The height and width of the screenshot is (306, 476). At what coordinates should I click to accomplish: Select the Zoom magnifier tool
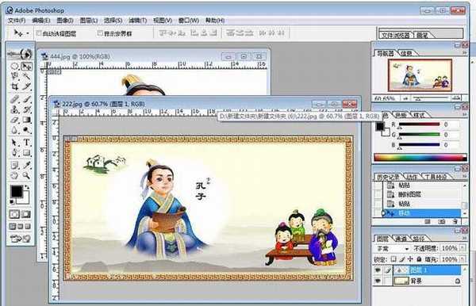click(27, 176)
